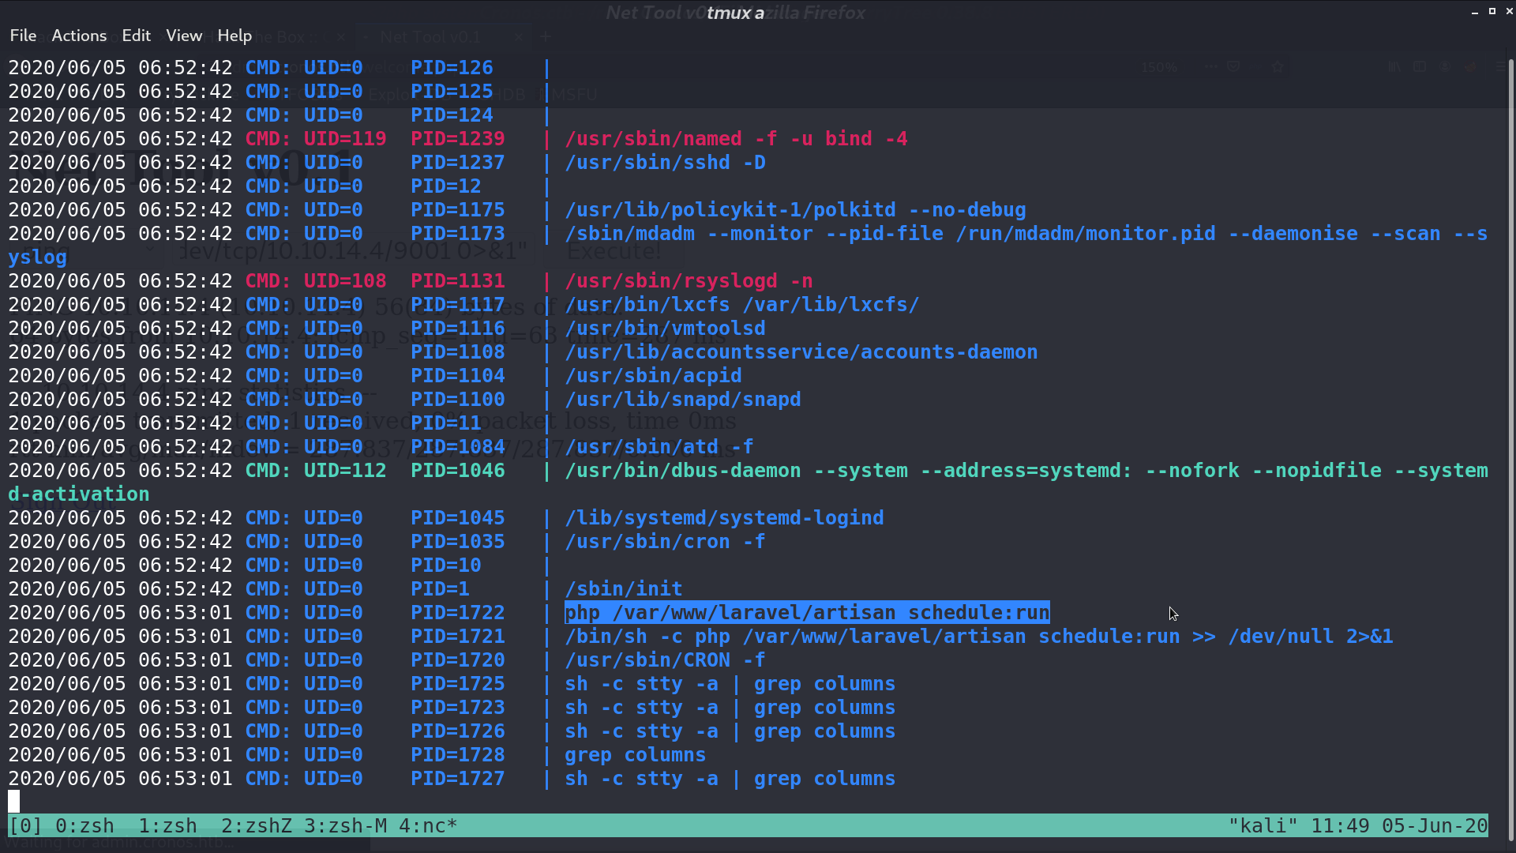Click the highlighted php artisan schedule:run command

pyautogui.click(x=807, y=613)
